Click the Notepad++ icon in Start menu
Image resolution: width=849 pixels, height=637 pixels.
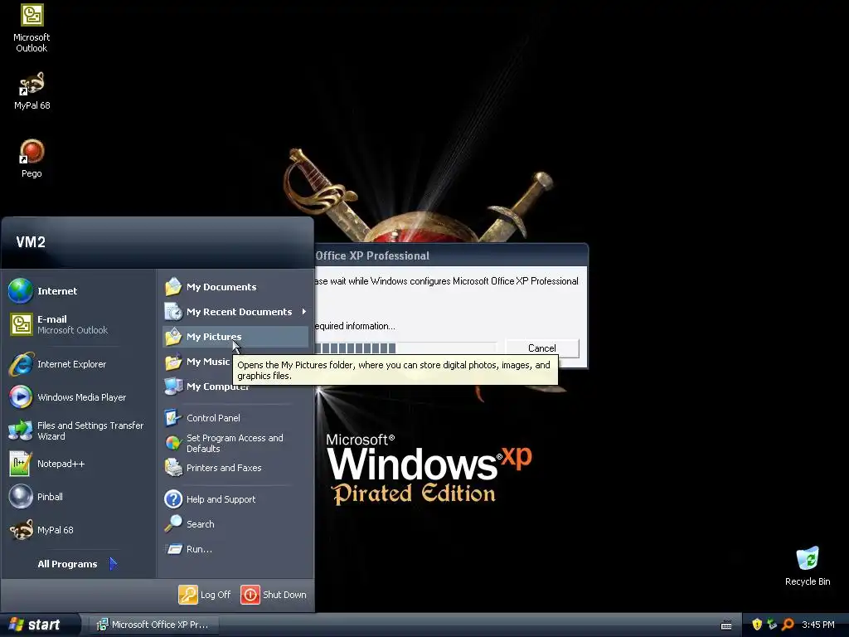tap(21, 464)
